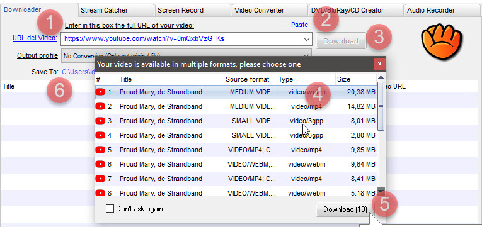Click the Paste link

299,25
